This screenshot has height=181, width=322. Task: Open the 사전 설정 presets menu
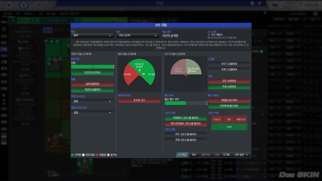click(x=241, y=155)
